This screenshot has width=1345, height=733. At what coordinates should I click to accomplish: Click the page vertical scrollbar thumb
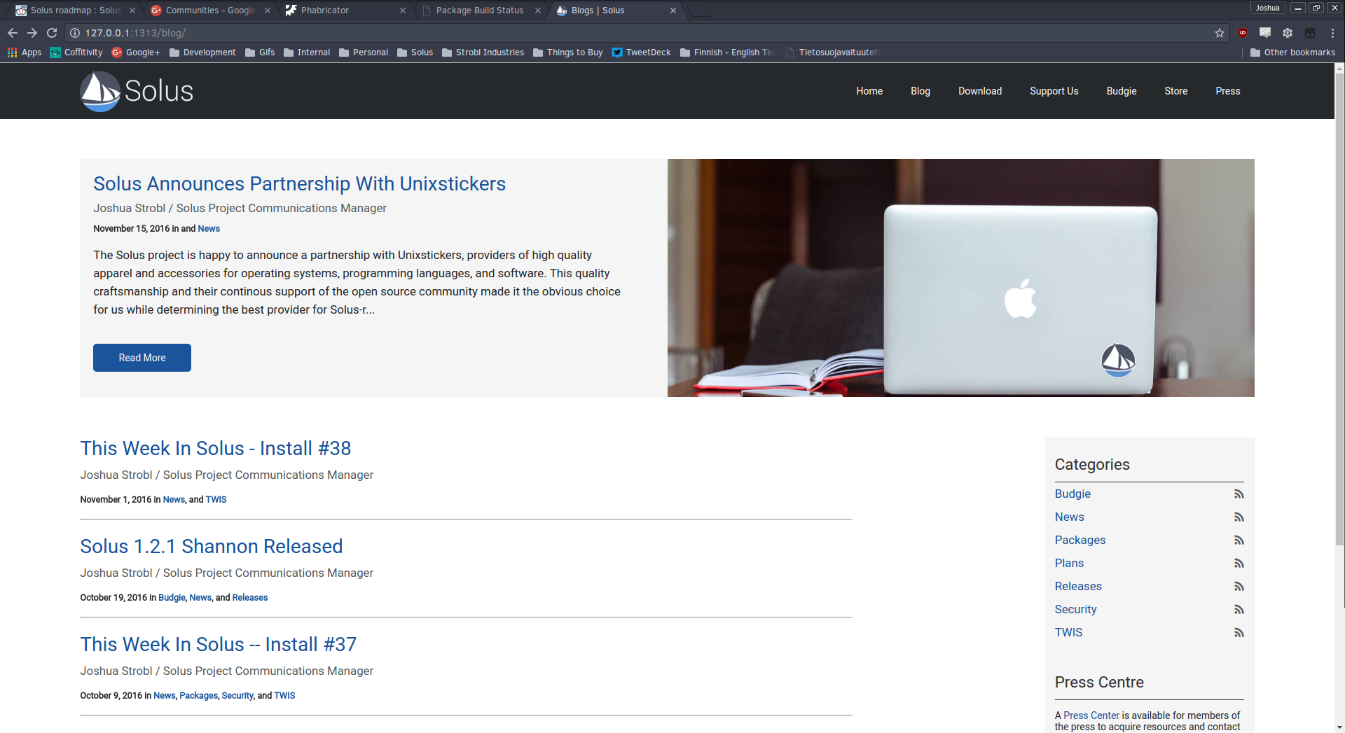tap(1339, 308)
